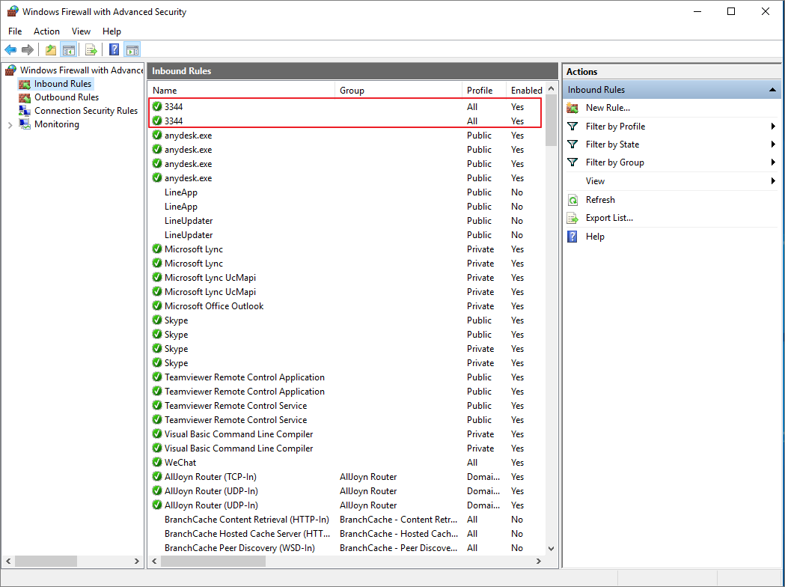785x587 pixels.
Task: Click the rules list horizontal scrollbar thumb
Action: [x=213, y=562]
